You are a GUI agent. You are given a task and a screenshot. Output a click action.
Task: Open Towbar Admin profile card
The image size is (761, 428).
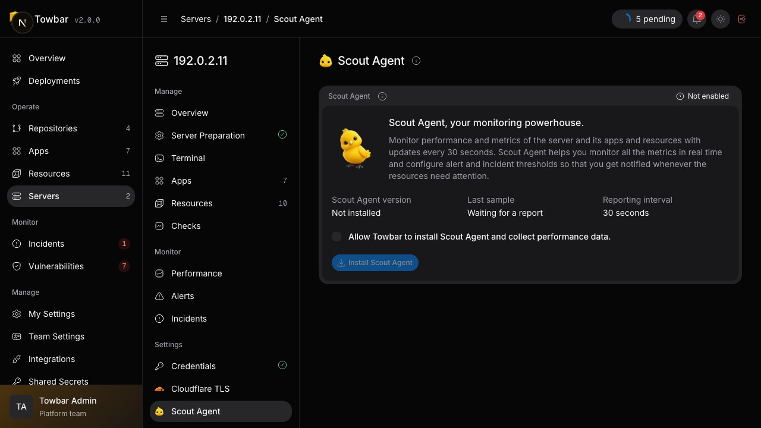tap(71, 407)
